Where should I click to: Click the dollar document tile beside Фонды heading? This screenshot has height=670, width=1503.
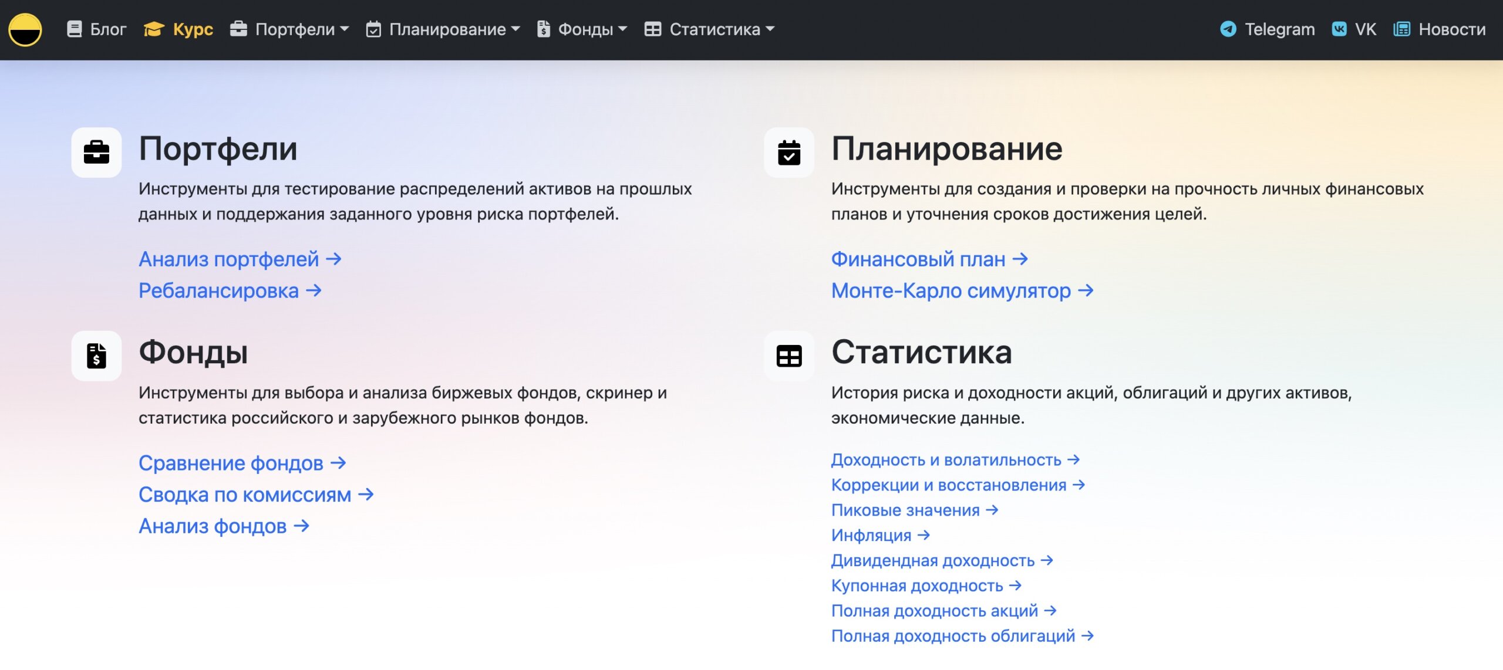[x=96, y=356]
